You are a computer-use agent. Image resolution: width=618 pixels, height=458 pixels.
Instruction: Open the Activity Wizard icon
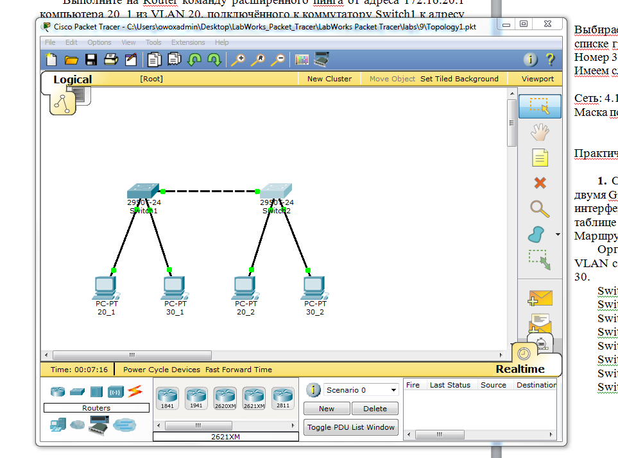(131, 60)
